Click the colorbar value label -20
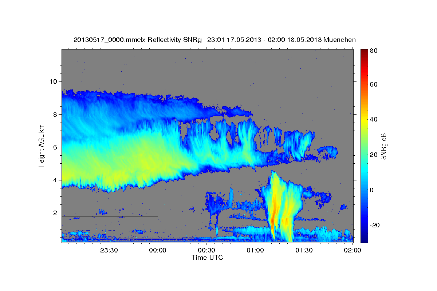Viewport: 437px width, 291px height. 375,225
